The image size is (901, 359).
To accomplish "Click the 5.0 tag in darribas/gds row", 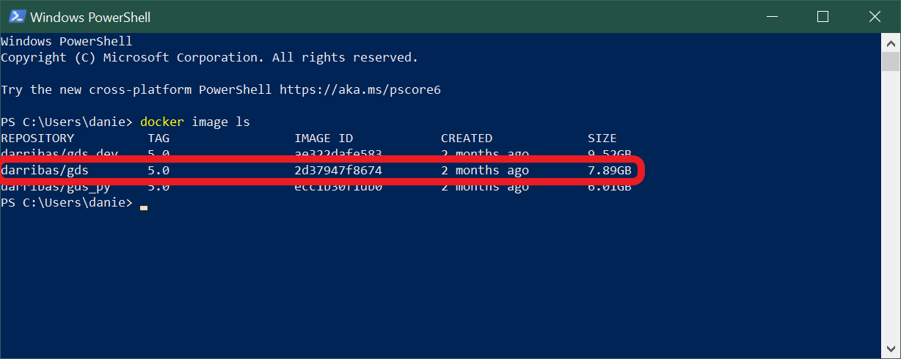I will [158, 171].
